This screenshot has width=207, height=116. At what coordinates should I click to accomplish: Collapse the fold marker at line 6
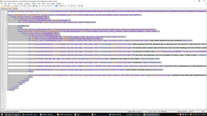(x=6, y=21)
